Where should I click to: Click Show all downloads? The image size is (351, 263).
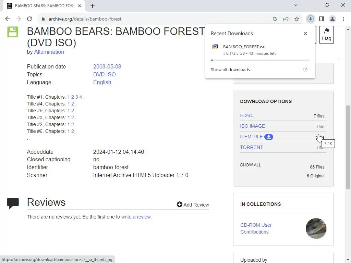click(x=230, y=70)
